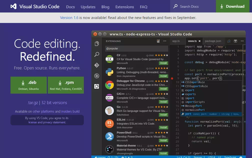Click the open changes icon beside package.json tab
The height and width of the screenshot is (158, 252).
click(x=229, y=41)
